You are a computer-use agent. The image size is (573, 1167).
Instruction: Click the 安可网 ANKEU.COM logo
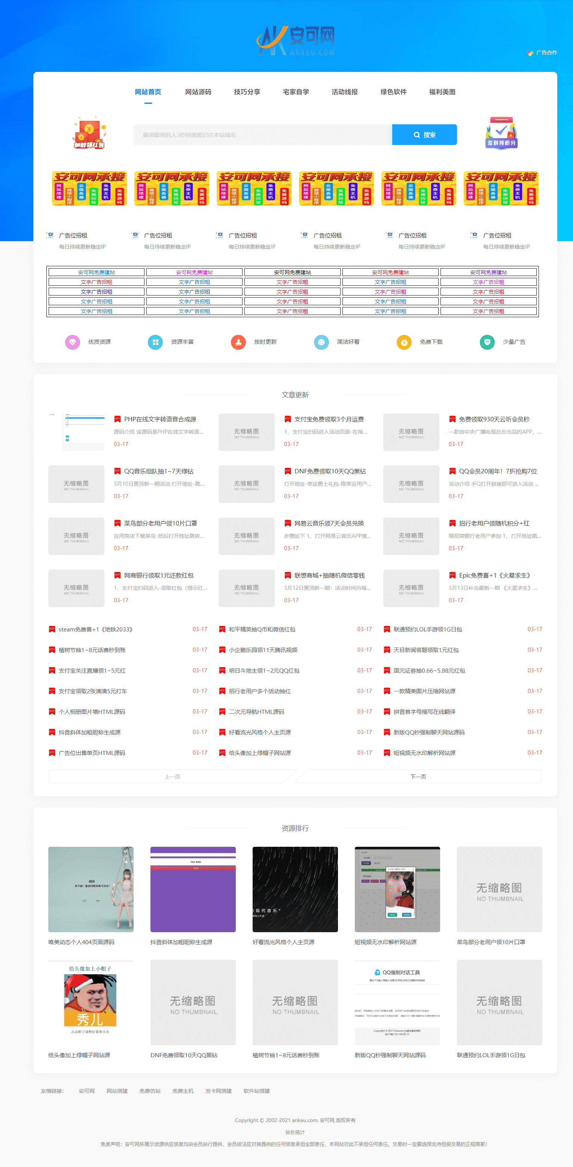(296, 41)
